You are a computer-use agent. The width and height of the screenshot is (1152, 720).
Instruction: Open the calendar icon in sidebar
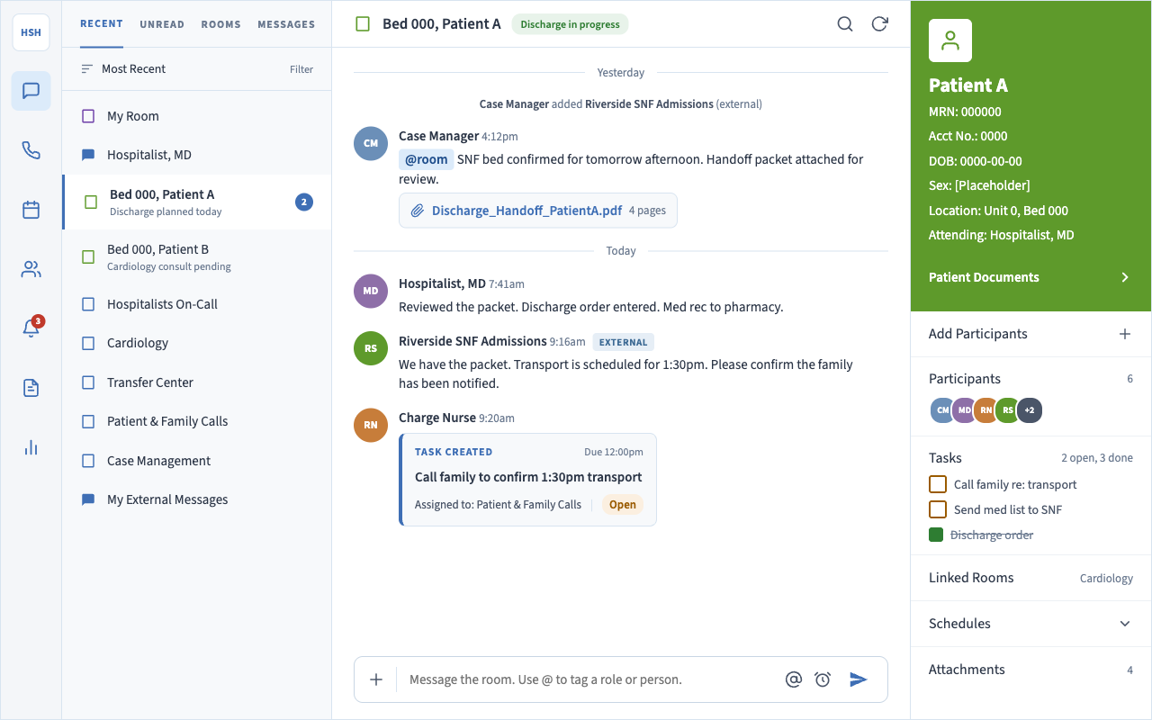click(31, 210)
